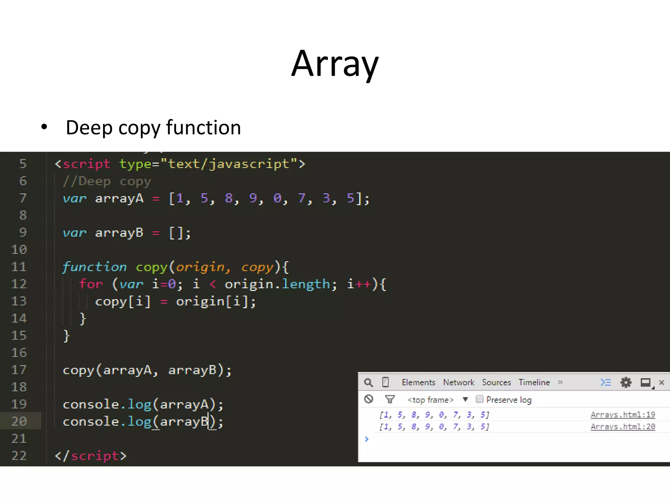Click '//Deep copy' comment on line 6
Screen dimensions: 670x503
pyautogui.click(x=107, y=181)
